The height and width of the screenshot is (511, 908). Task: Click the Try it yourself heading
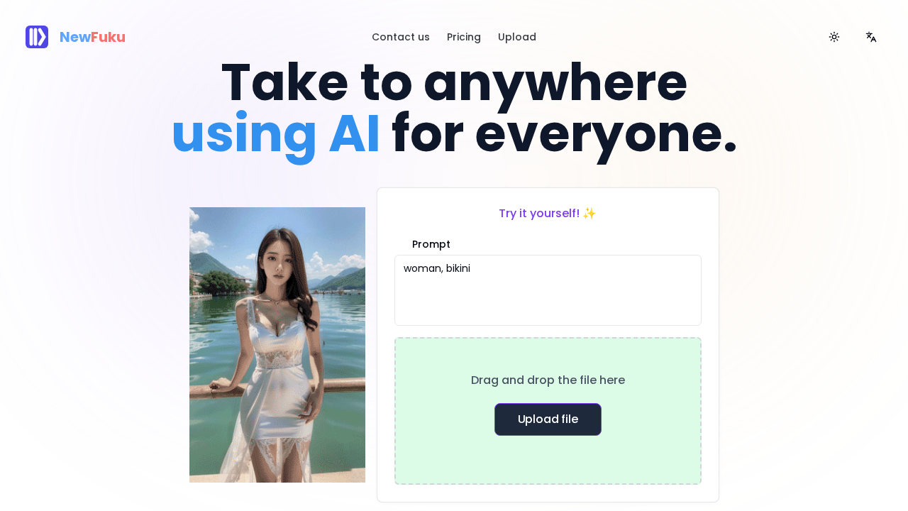(x=539, y=213)
